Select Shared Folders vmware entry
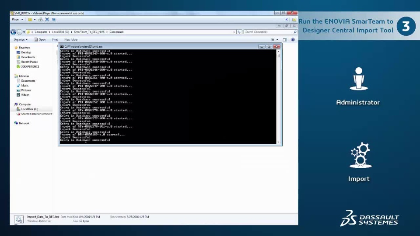The height and width of the screenshot is (236, 420). pyautogui.click(x=36, y=114)
